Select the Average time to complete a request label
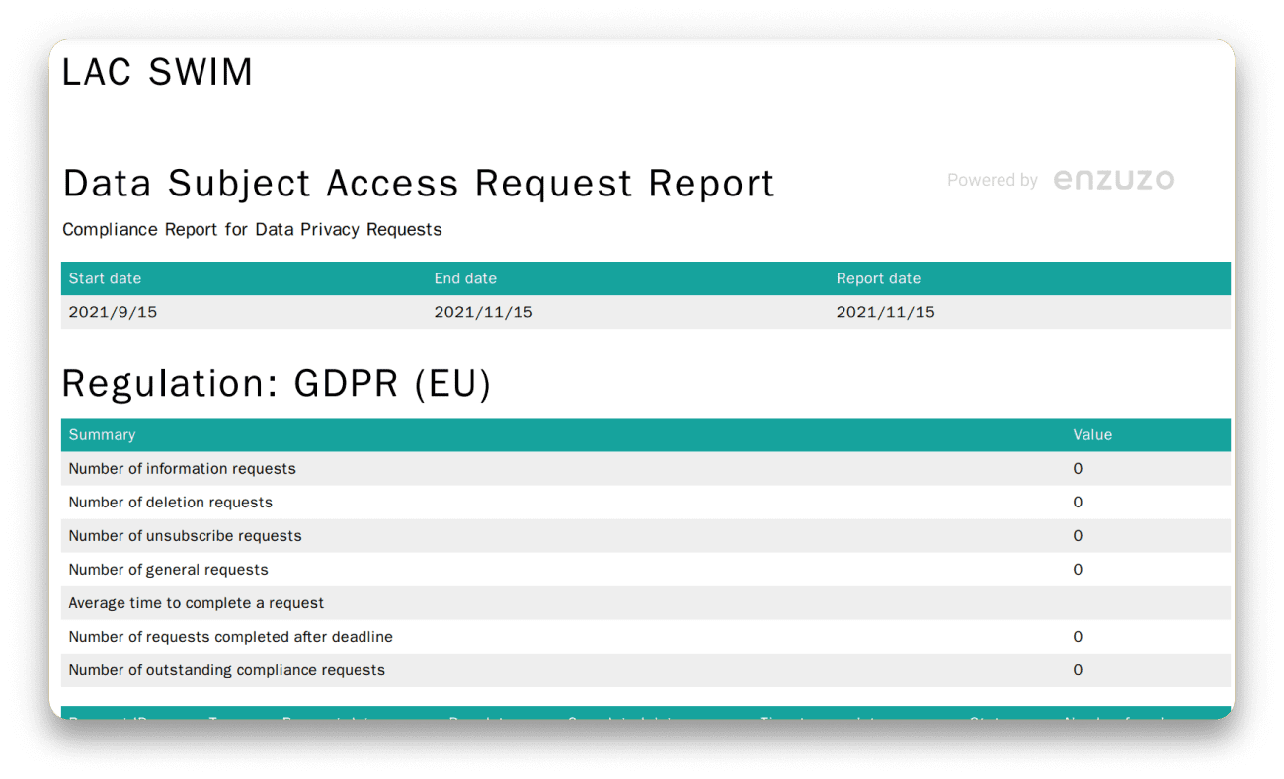This screenshot has width=1284, height=779. tap(196, 603)
